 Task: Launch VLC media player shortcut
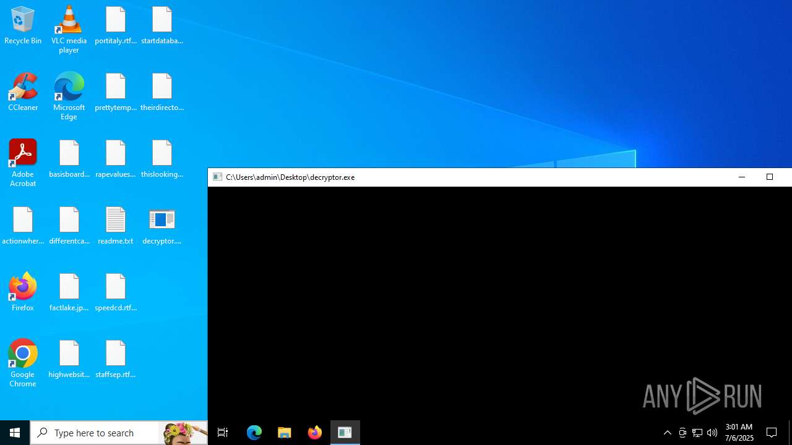point(69,30)
